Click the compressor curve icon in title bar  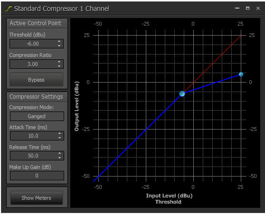[8, 9]
